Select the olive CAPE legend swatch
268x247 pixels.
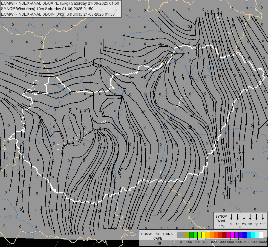point(187,235)
